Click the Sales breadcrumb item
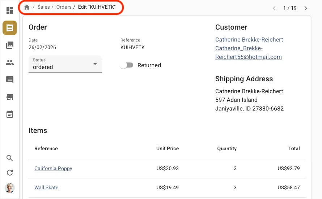 [43, 7]
